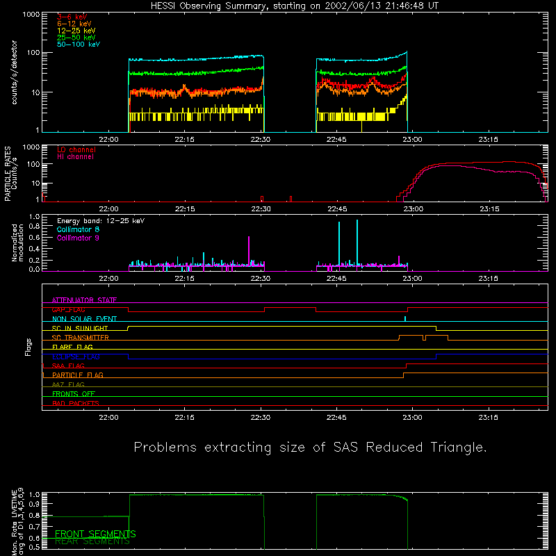The image size is (556, 556).
Task: Select the HI channel legend label
Action: tap(75, 157)
